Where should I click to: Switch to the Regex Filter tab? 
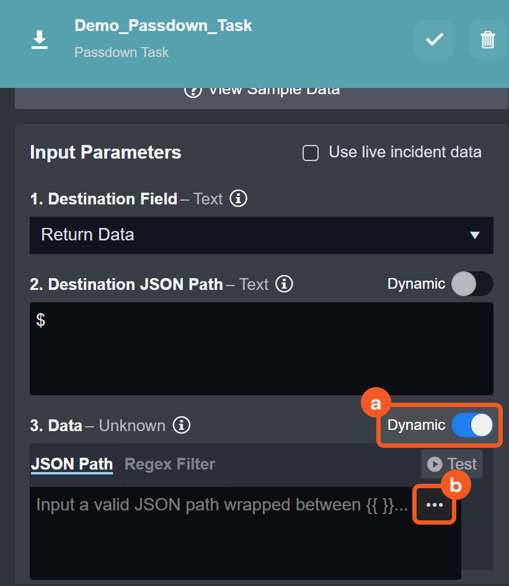pyautogui.click(x=170, y=464)
